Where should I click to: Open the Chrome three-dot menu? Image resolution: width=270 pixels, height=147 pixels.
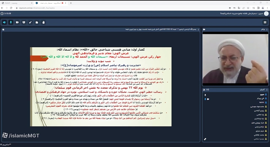267,8
